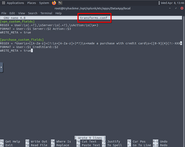Viewport: 185px width, 147px height.
Task: Open the Places menu
Action: point(31,3)
